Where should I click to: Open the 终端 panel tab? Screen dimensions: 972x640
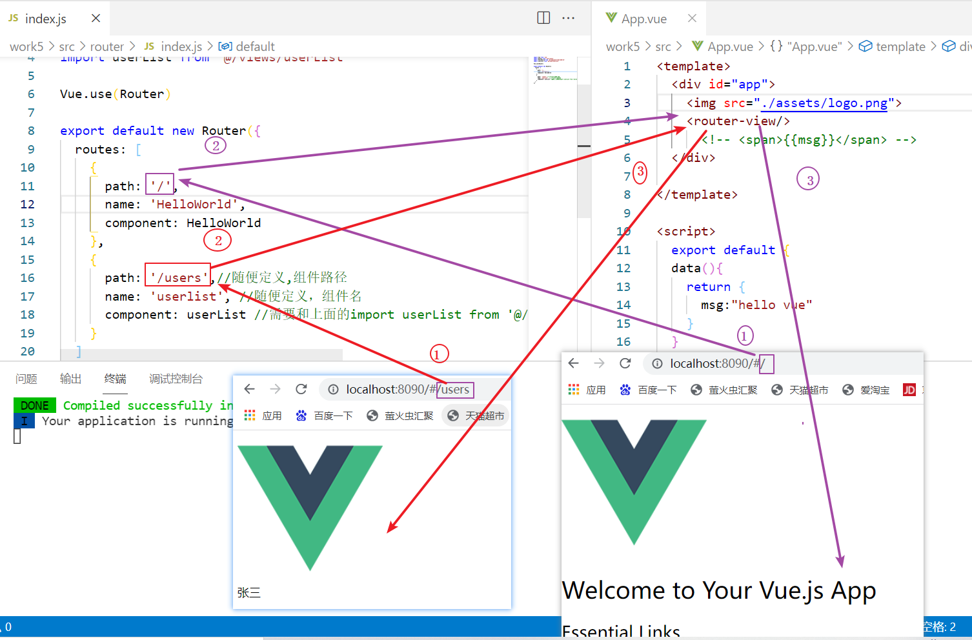pos(116,379)
